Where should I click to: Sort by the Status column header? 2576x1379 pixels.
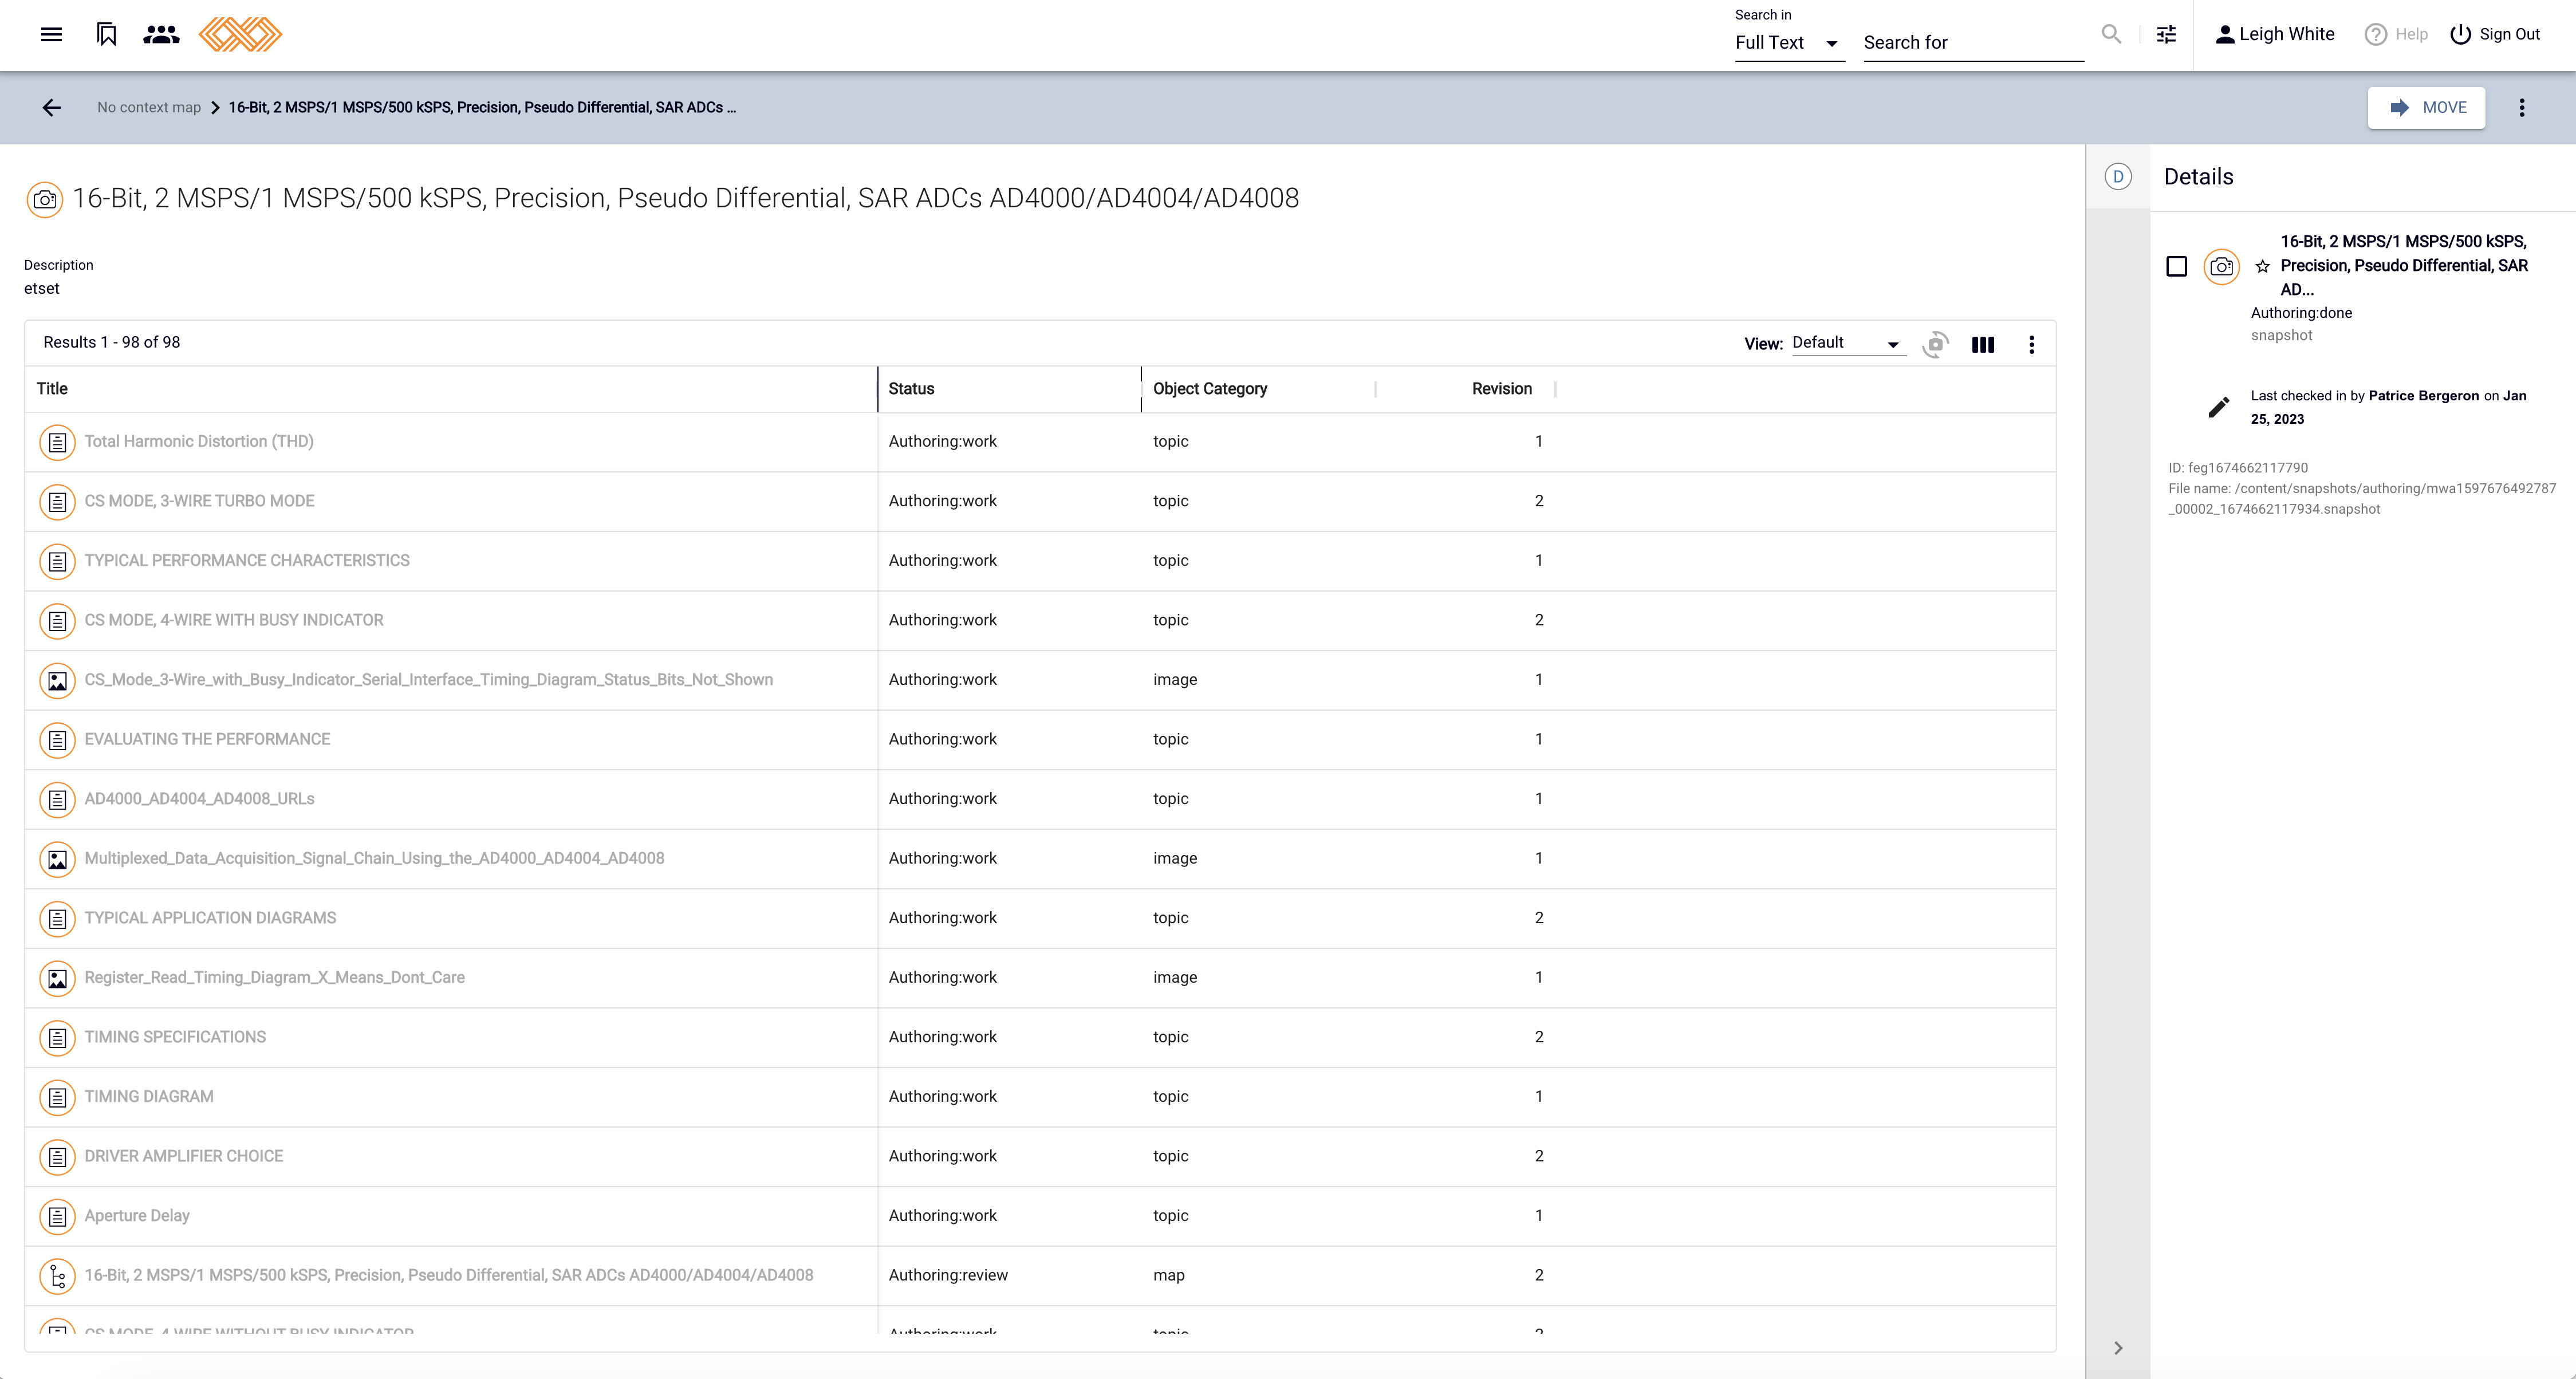click(911, 389)
